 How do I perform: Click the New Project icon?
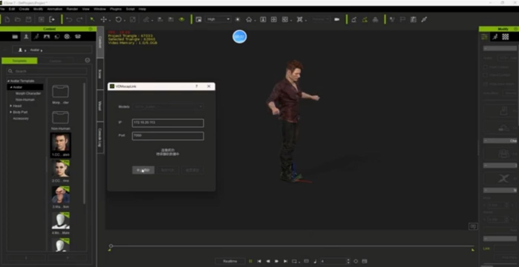(7, 19)
